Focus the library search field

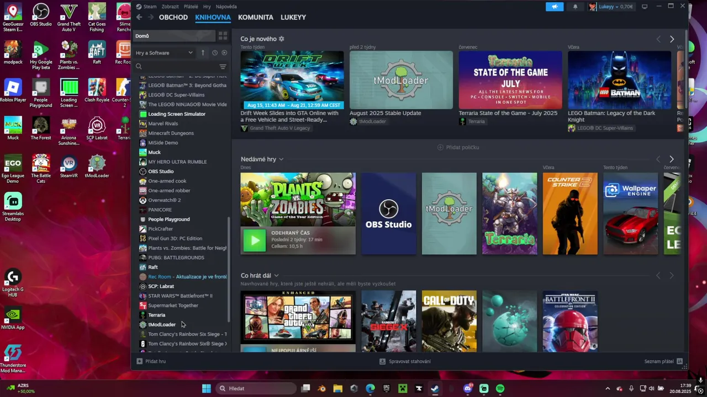176,67
